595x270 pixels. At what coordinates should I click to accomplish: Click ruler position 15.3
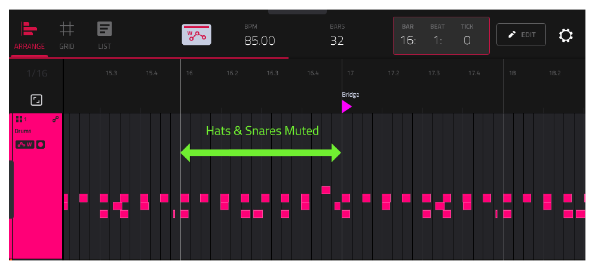click(111, 73)
